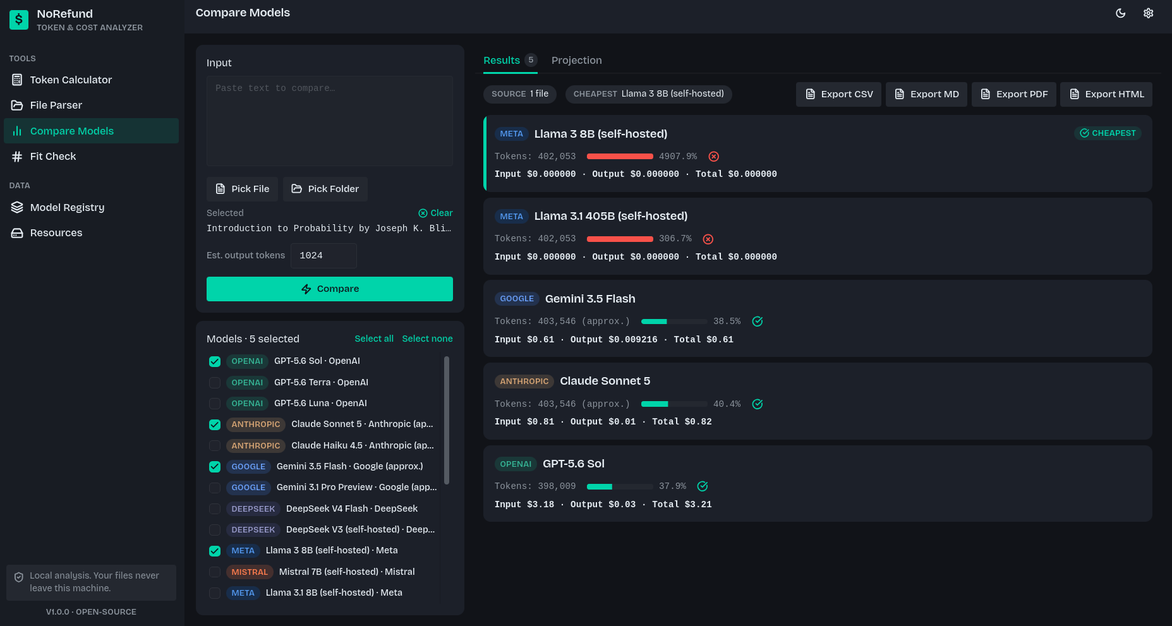Image resolution: width=1172 pixels, height=626 pixels.
Task: Click the models list scrollbar
Action: [x=447, y=420]
